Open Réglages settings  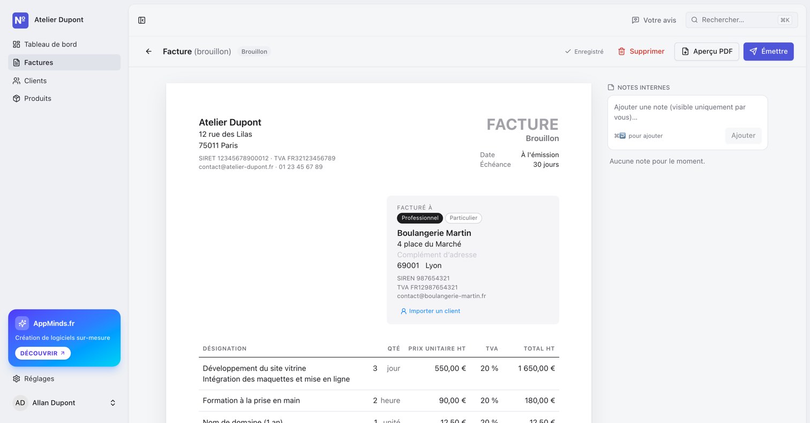point(64,379)
